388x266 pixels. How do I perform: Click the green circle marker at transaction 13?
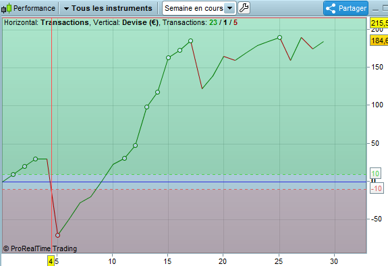tap(146, 107)
